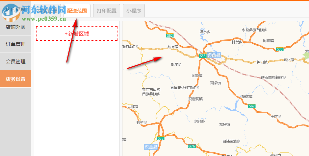Open 会员管理 in the sidebar
The height and width of the screenshot is (156, 309).
(x=15, y=61)
